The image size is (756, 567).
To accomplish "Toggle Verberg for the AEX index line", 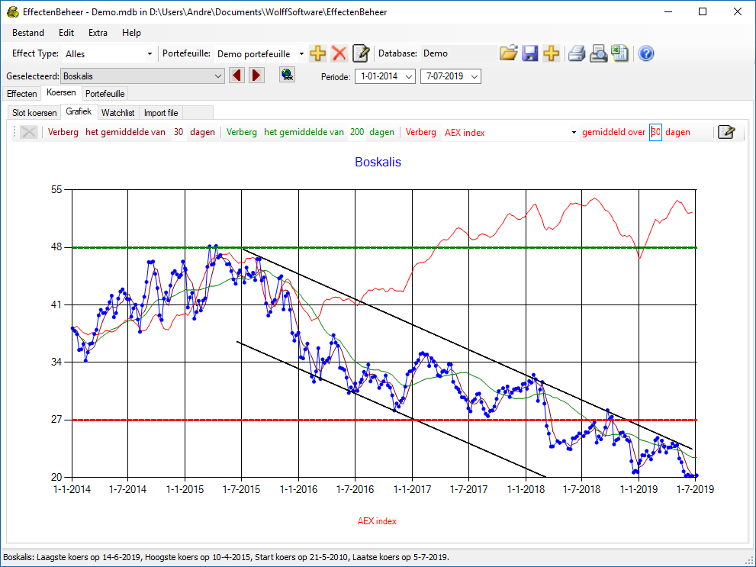I will click(x=420, y=132).
